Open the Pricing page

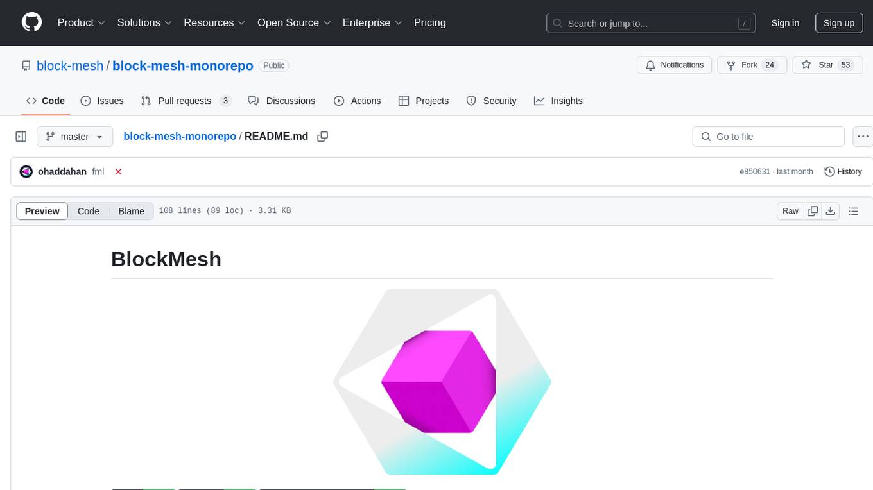(430, 22)
